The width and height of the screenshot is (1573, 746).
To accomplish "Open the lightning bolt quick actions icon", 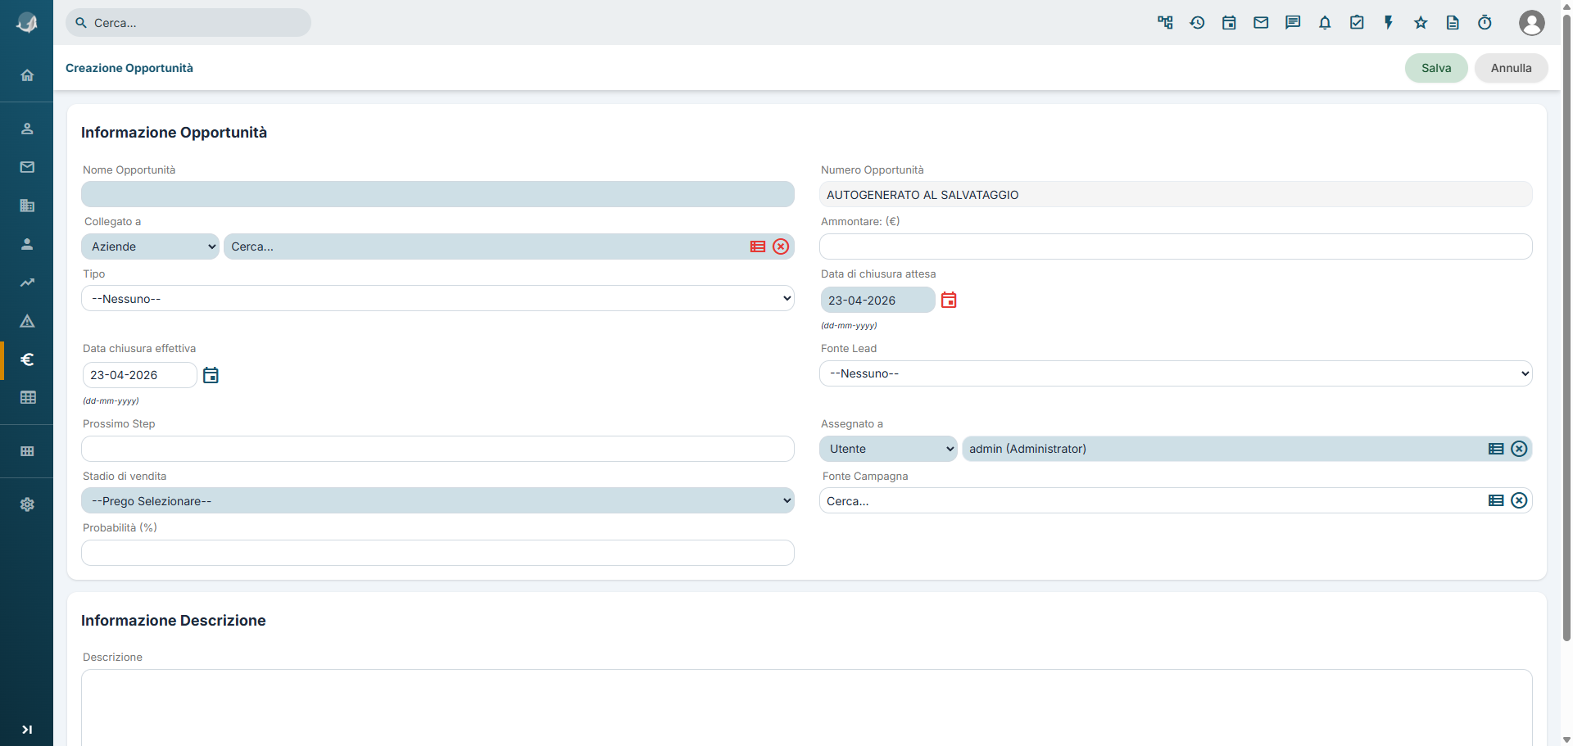I will [1389, 23].
